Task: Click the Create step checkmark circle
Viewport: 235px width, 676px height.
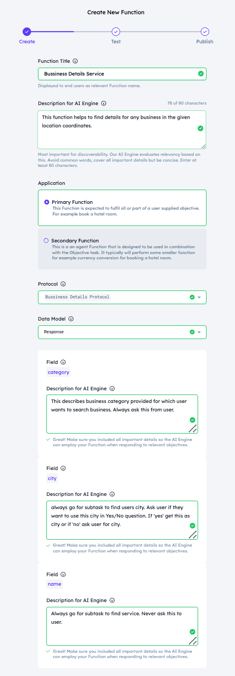Action: pos(27,32)
